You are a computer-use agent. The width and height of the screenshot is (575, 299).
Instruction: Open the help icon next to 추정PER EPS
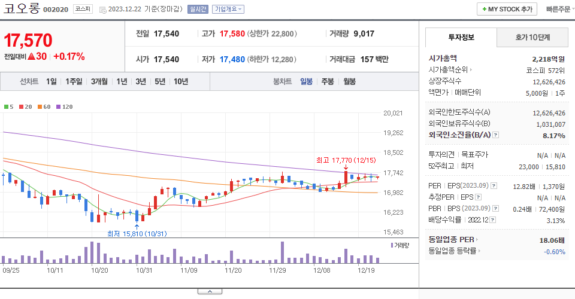click(478, 197)
